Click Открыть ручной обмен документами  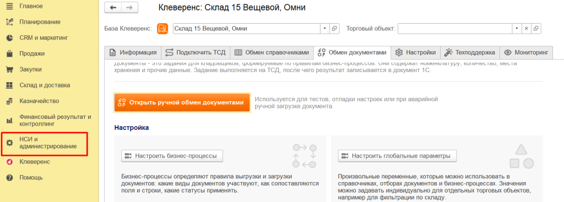[182, 102]
